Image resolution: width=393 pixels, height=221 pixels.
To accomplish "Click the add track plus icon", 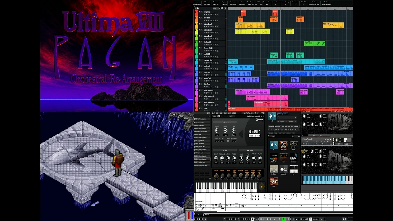I will coord(196,8).
